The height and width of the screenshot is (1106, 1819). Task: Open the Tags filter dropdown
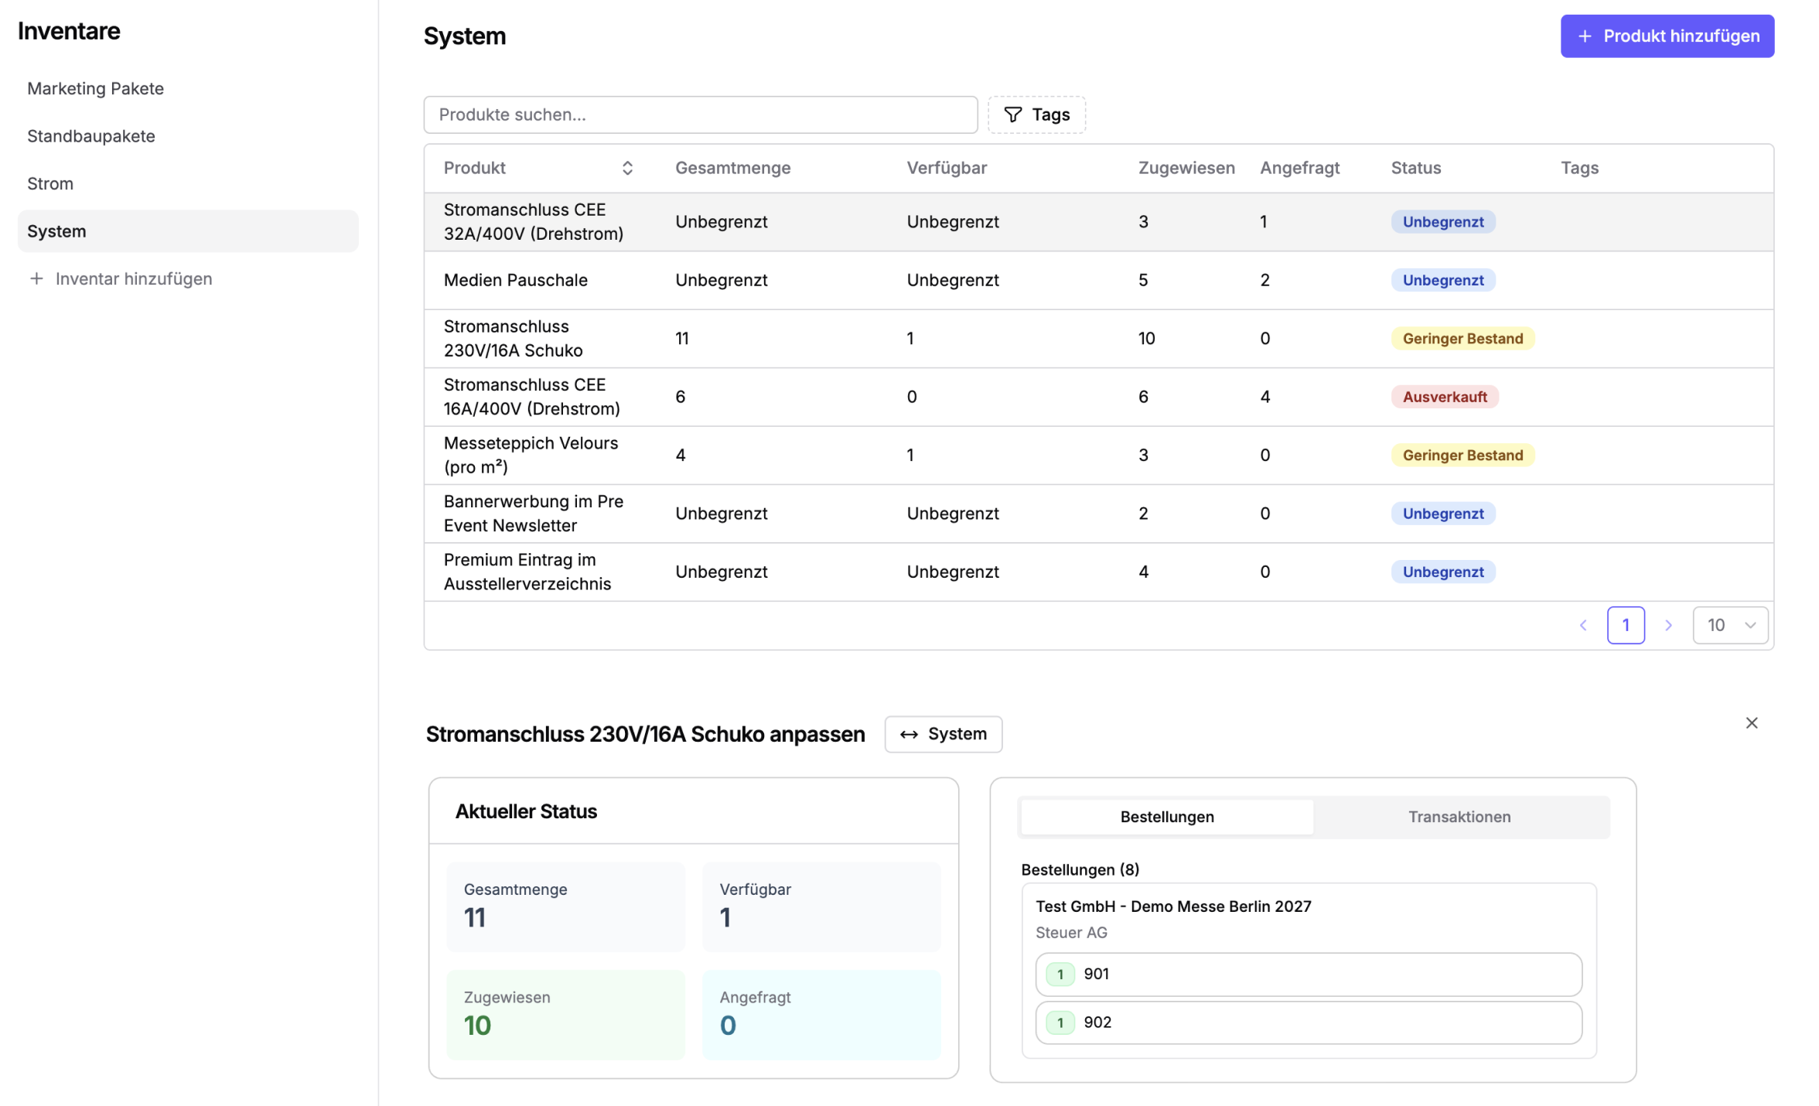1036,114
